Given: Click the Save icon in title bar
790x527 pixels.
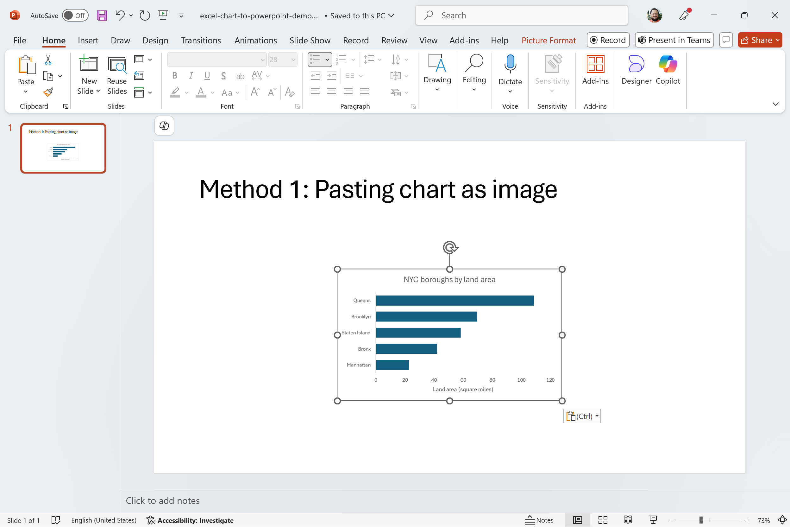Looking at the screenshot, I should click(x=102, y=16).
